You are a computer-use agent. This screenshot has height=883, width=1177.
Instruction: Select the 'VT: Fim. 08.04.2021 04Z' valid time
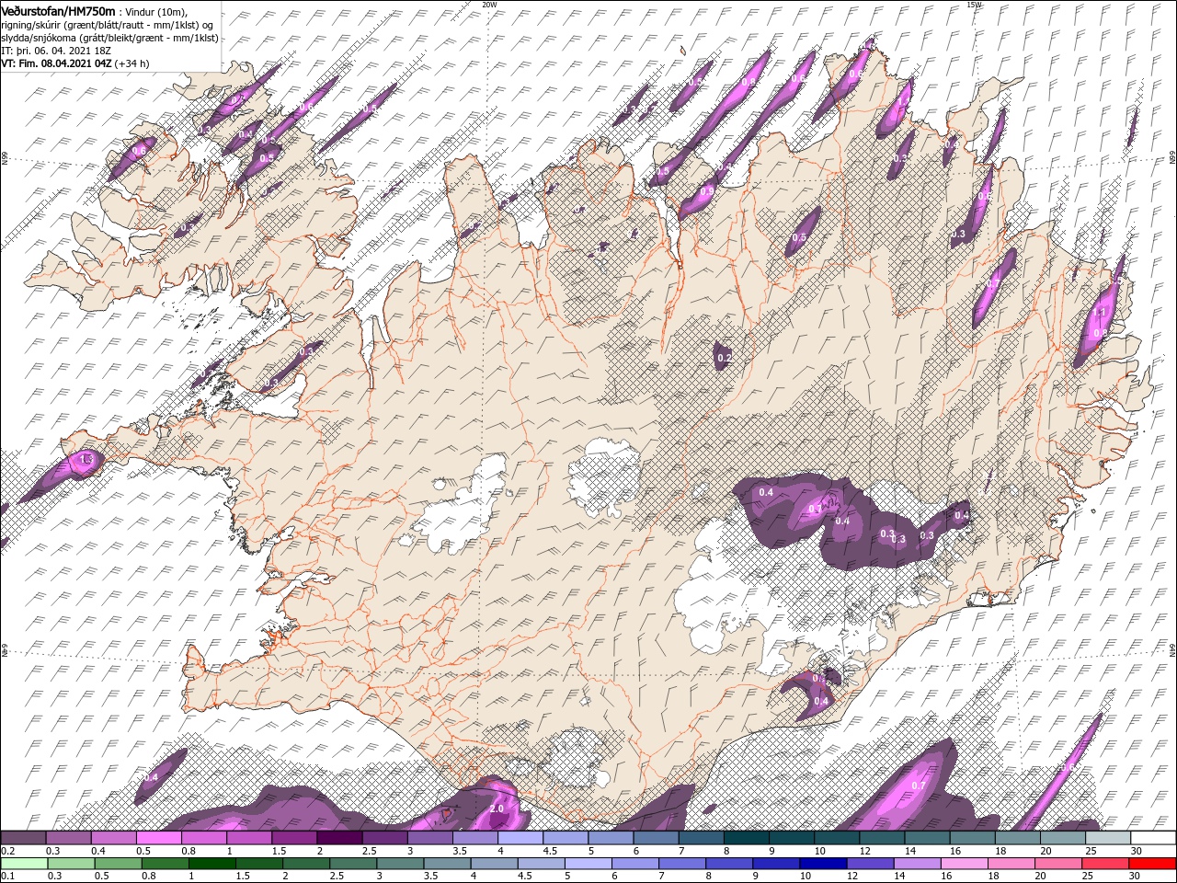[57, 63]
